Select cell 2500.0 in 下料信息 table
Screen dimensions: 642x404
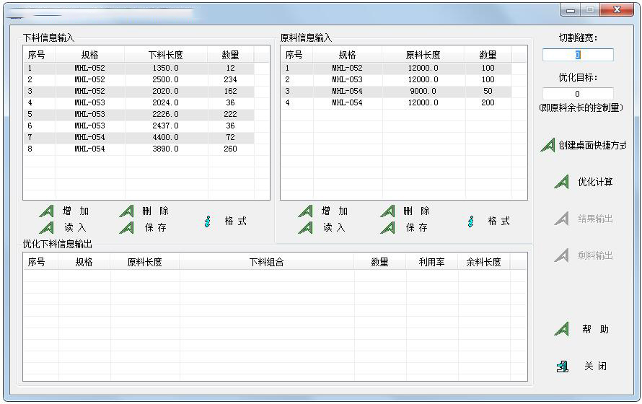coord(165,79)
